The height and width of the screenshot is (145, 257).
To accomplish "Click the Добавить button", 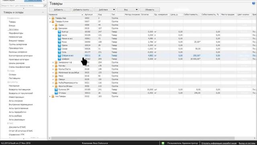I will tap(60, 10).
